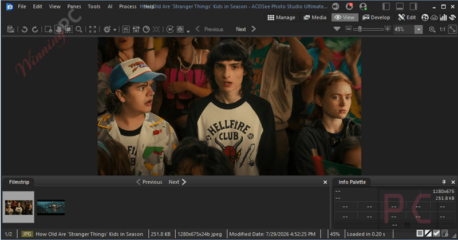Rotate image left with the counterclockwise arrow

coord(25,29)
